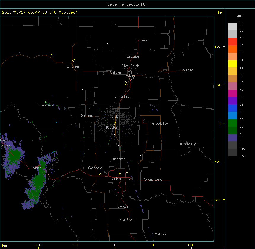Click the yellow V marker northwest of RockyMH
Screen dimensions: 255x249
[52, 54]
